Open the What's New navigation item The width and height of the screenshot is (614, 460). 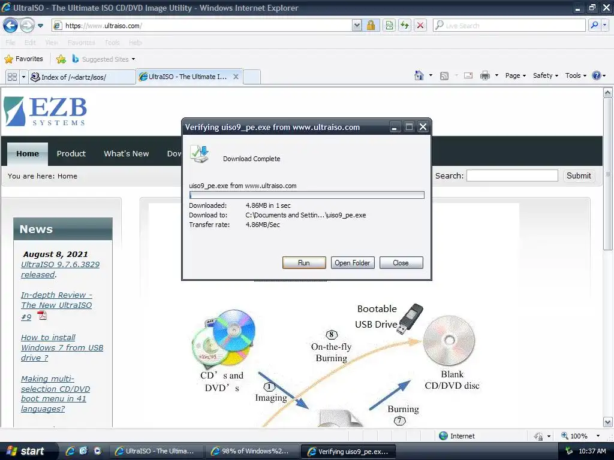click(126, 154)
